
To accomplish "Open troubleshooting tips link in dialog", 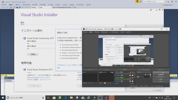I will (70, 66).
